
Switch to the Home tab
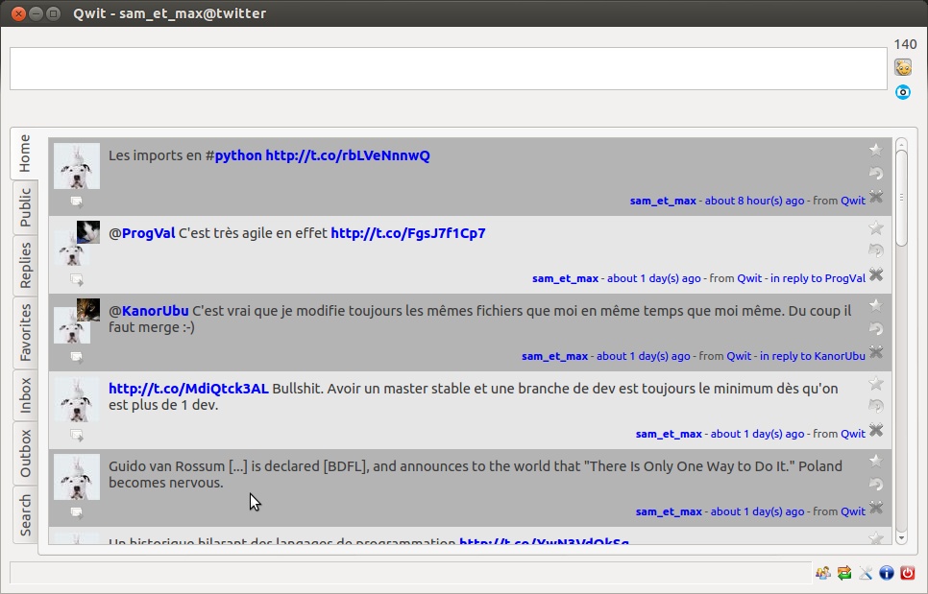24,154
